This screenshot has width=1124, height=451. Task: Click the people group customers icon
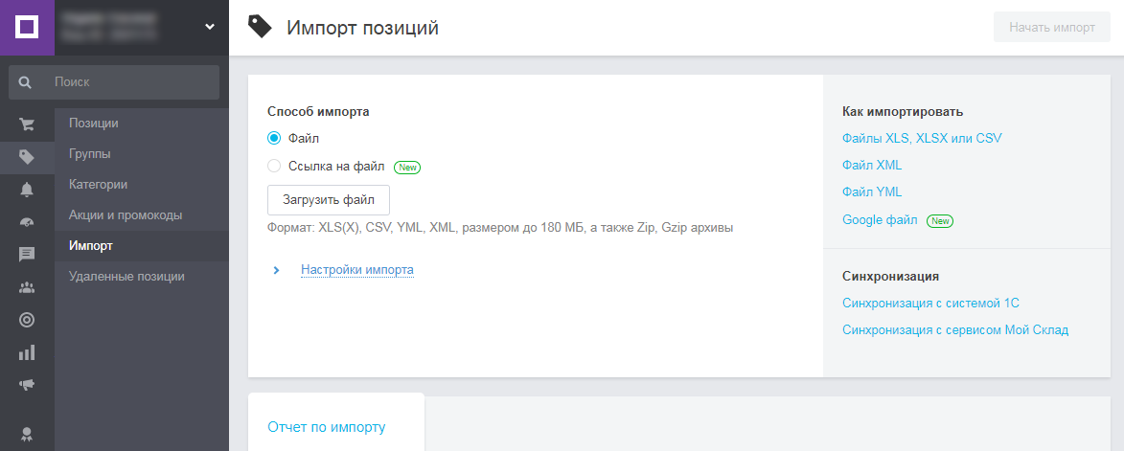(x=27, y=286)
